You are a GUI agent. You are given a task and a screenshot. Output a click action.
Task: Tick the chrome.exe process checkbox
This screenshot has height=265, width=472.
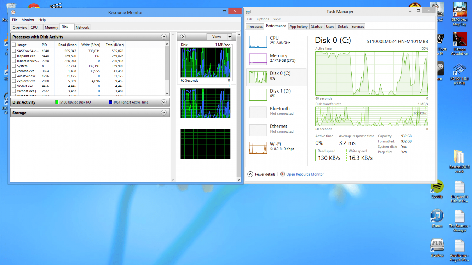click(x=14, y=71)
